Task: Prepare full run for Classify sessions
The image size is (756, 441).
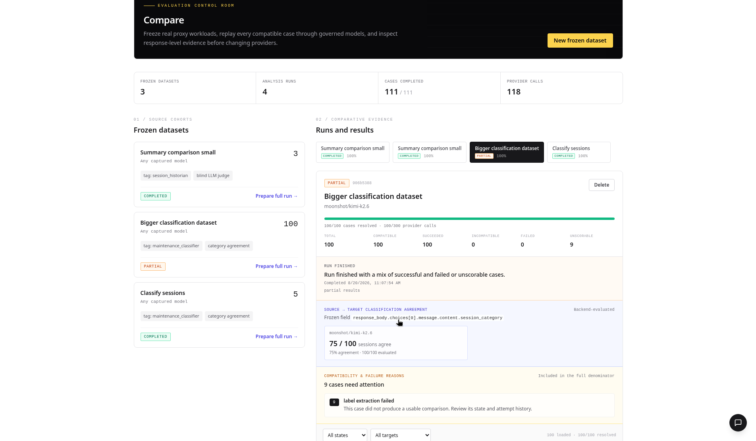Action: pyautogui.click(x=276, y=337)
